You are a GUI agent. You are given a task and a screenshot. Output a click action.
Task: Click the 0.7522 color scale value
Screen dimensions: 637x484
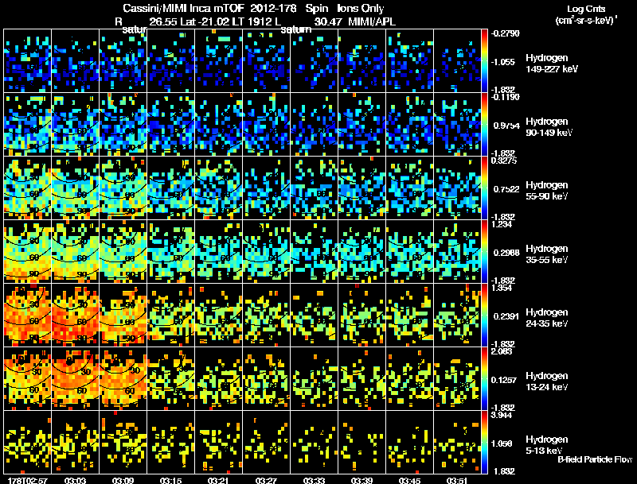(x=506, y=189)
